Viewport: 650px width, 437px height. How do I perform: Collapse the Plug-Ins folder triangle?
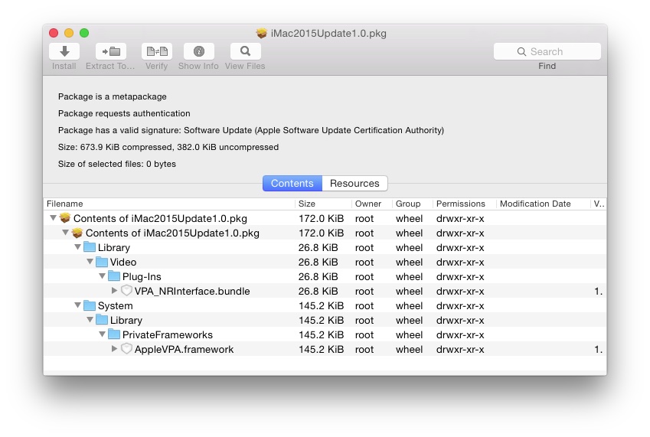(x=102, y=276)
